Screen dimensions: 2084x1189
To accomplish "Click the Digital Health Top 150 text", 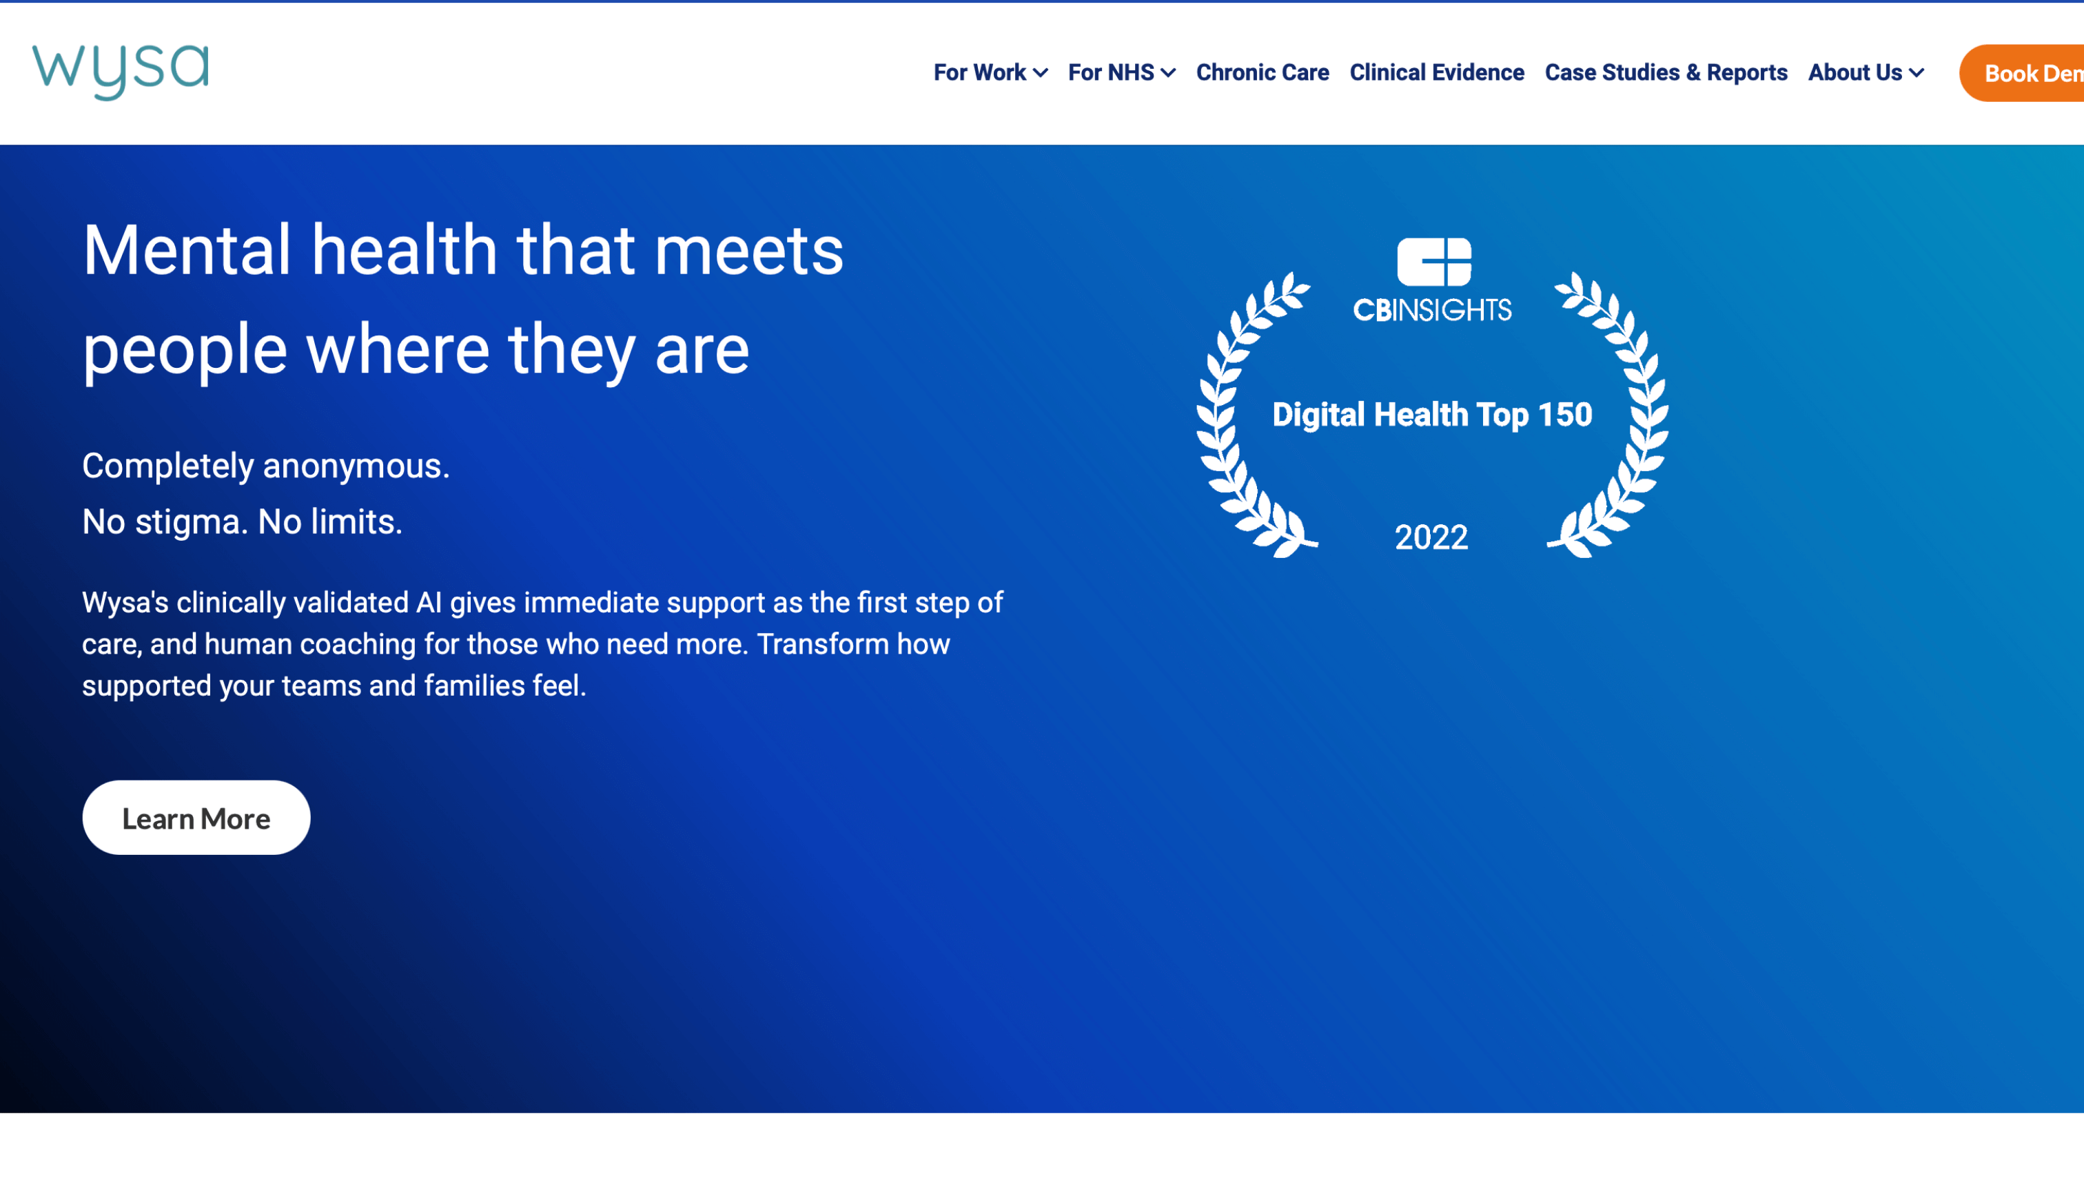I will pyautogui.click(x=1432, y=415).
